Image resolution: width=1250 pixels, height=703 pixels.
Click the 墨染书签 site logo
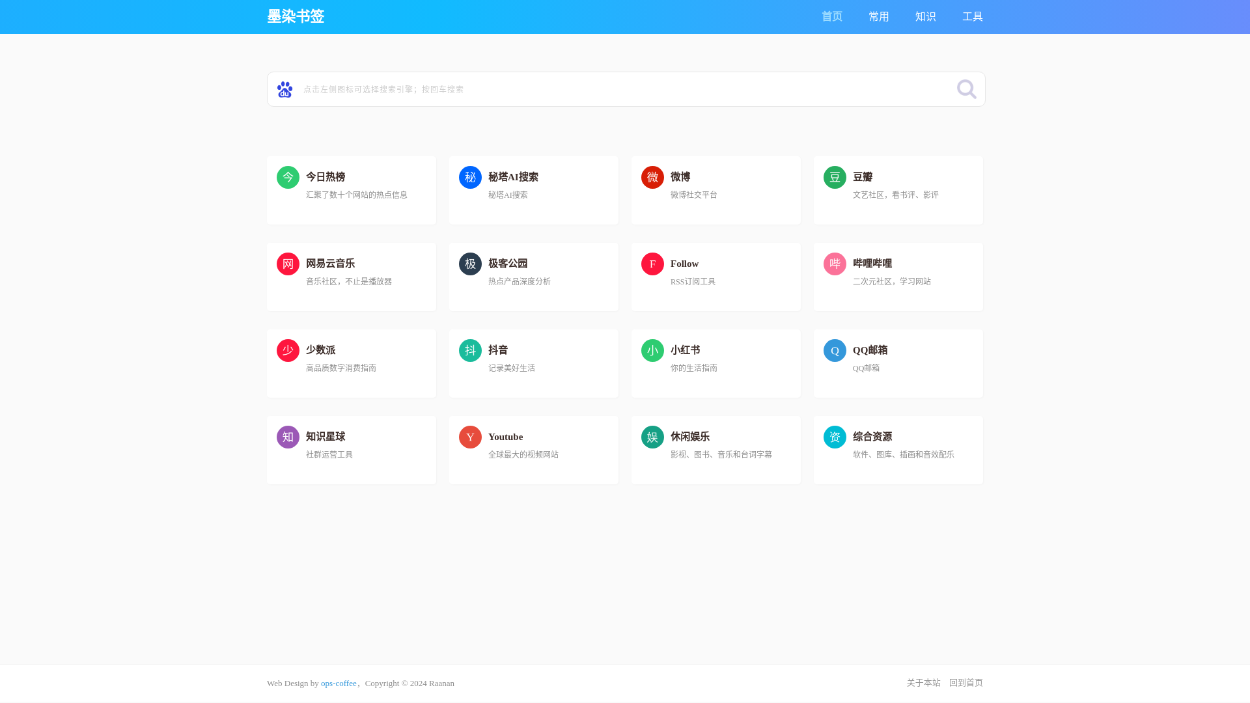(x=296, y=16)
